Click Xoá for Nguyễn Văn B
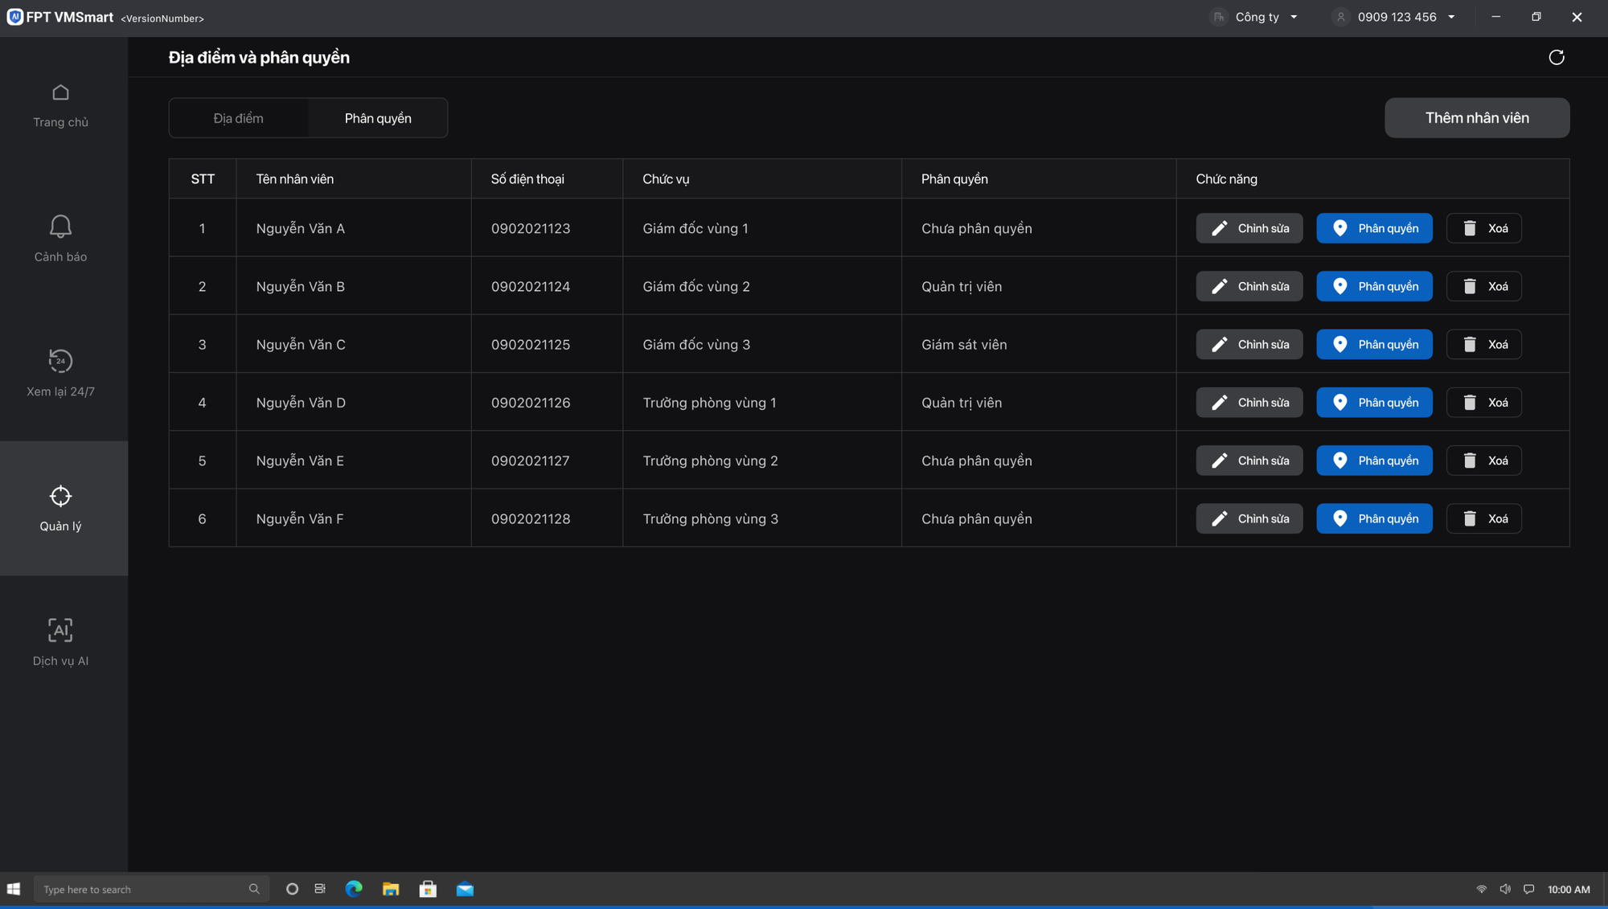 pyautogui.click(x=1483, y=286)
